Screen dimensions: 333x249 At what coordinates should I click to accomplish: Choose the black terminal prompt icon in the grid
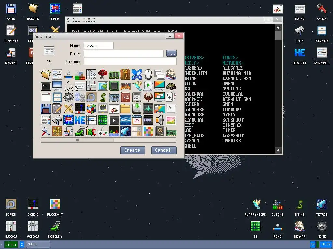(x=46, y=86)
